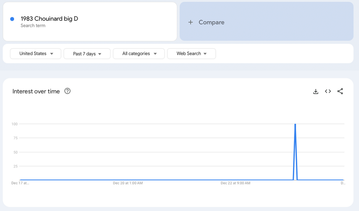This screenshot has width=359, height=211.
Task: Click the 100 value on the y-axis
Action: [x=15, y=124]
